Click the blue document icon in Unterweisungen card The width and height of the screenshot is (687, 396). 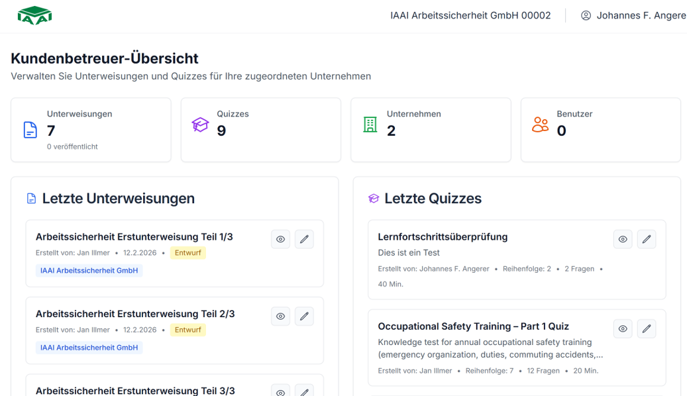[30, 130]
